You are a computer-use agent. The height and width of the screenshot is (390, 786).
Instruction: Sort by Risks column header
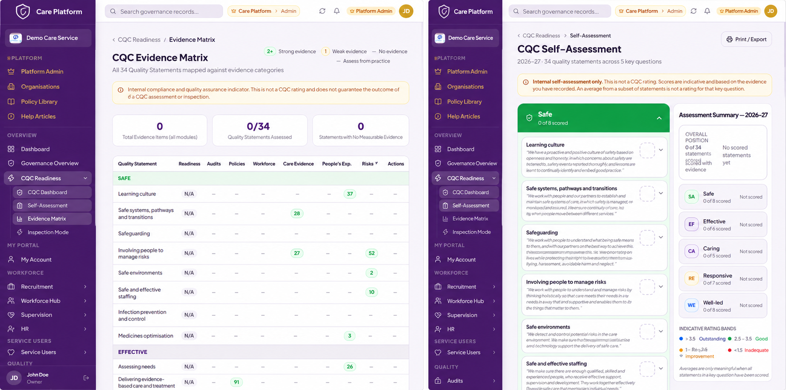point(370,164)
